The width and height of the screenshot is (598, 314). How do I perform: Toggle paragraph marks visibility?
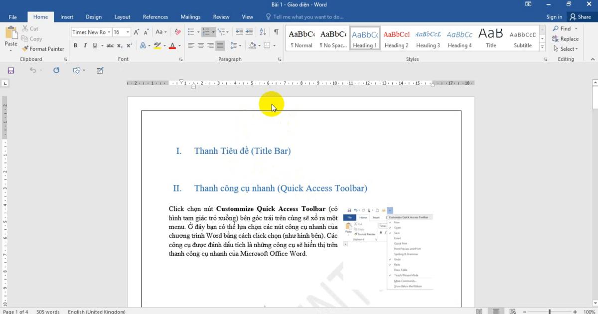(x=275, y=32)
